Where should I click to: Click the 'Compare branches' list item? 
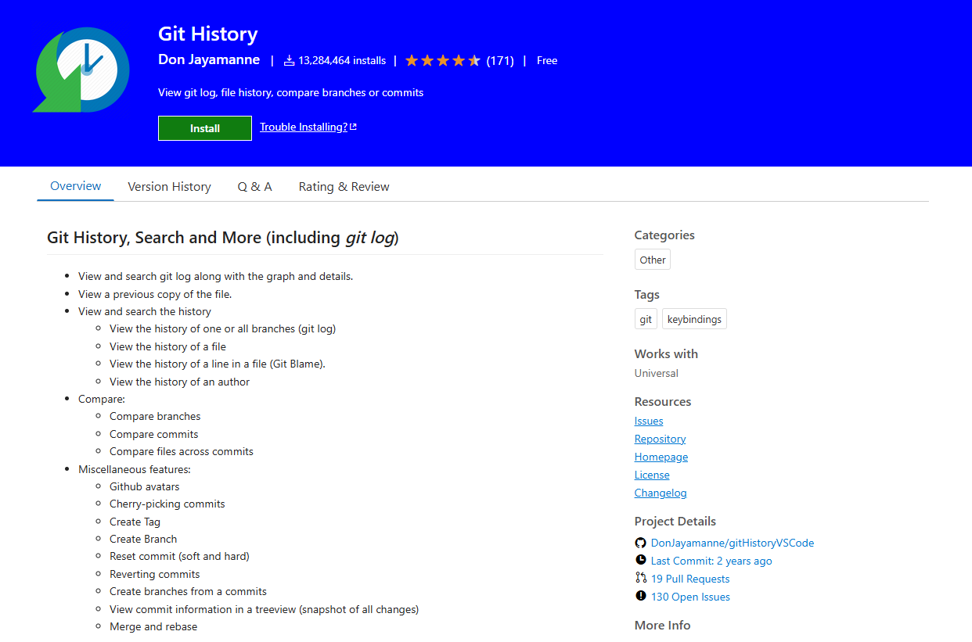click(x=155, y=416)
